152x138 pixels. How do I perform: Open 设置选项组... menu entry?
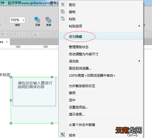[x=101, y=107]
